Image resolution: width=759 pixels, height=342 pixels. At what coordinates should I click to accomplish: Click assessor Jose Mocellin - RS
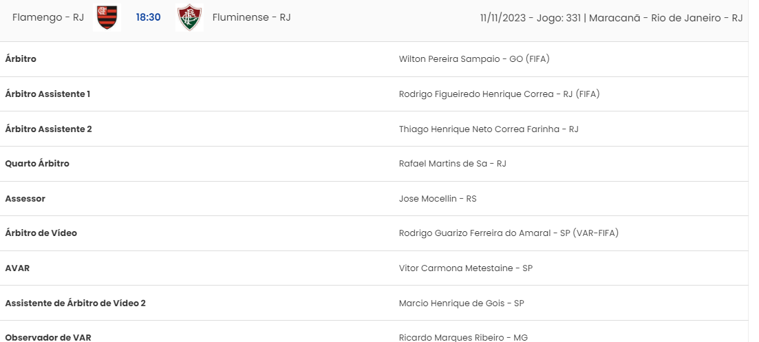pos(438,199)
